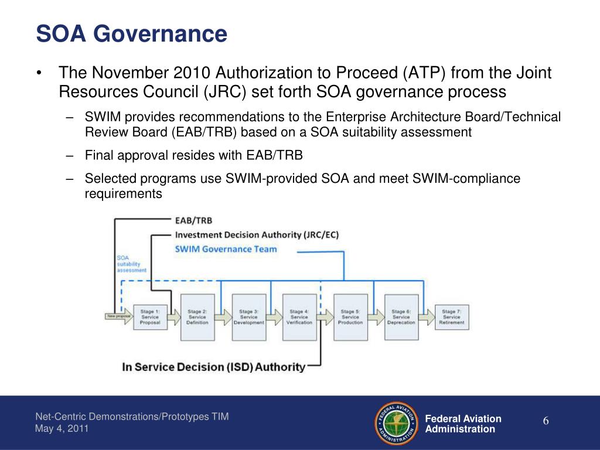The image size is (600, 450).
Task: Click the SOA Governance slide title
Action: (132, 33)
